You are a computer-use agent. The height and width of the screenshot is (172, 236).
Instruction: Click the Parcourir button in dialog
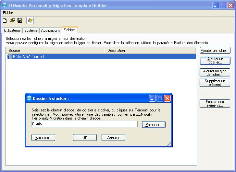click(x=154, y=125)
